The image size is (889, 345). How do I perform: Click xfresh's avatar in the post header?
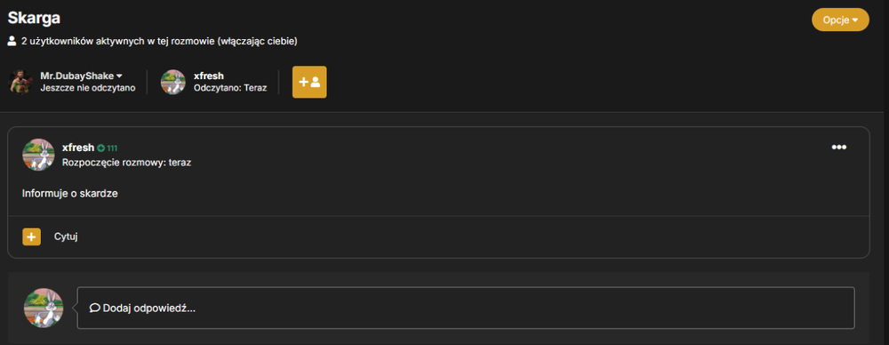pyautogui.click(x=38, y=155)
